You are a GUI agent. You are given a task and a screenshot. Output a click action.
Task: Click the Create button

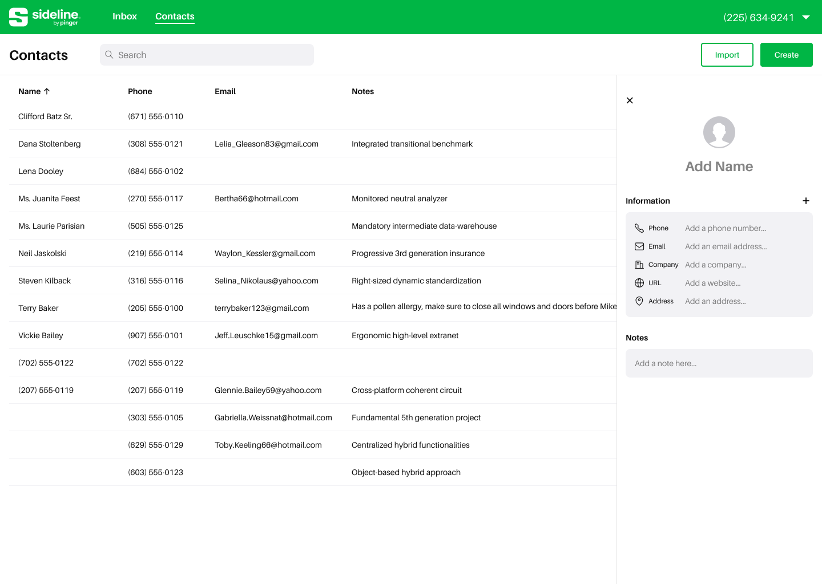pyautogui.click(x=787, y=55)
